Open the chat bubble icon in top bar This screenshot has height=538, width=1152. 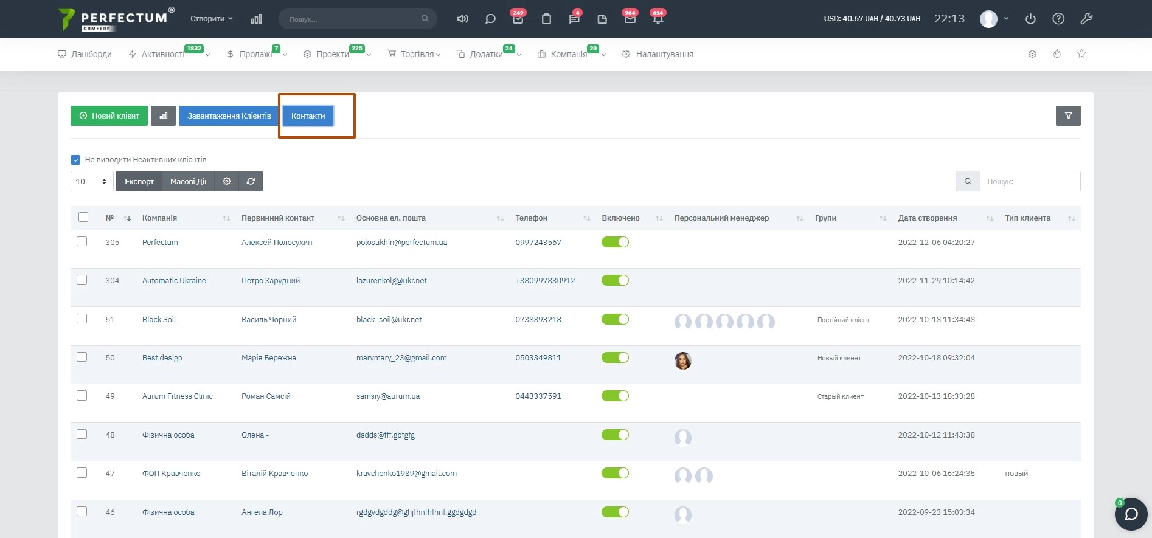(x=490, y=19)
